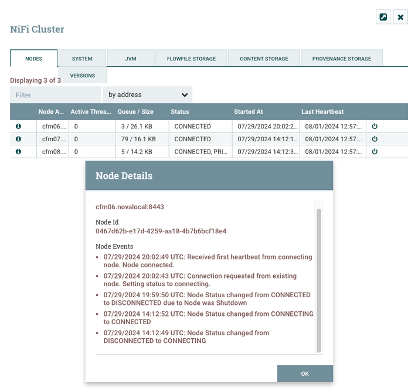Sort by Status column header
The height and width of the screenshot is (391, 418).
180,112
